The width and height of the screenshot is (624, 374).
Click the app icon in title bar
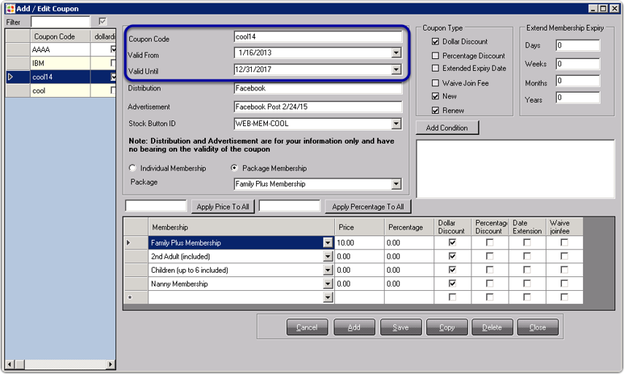click(9, 8)
